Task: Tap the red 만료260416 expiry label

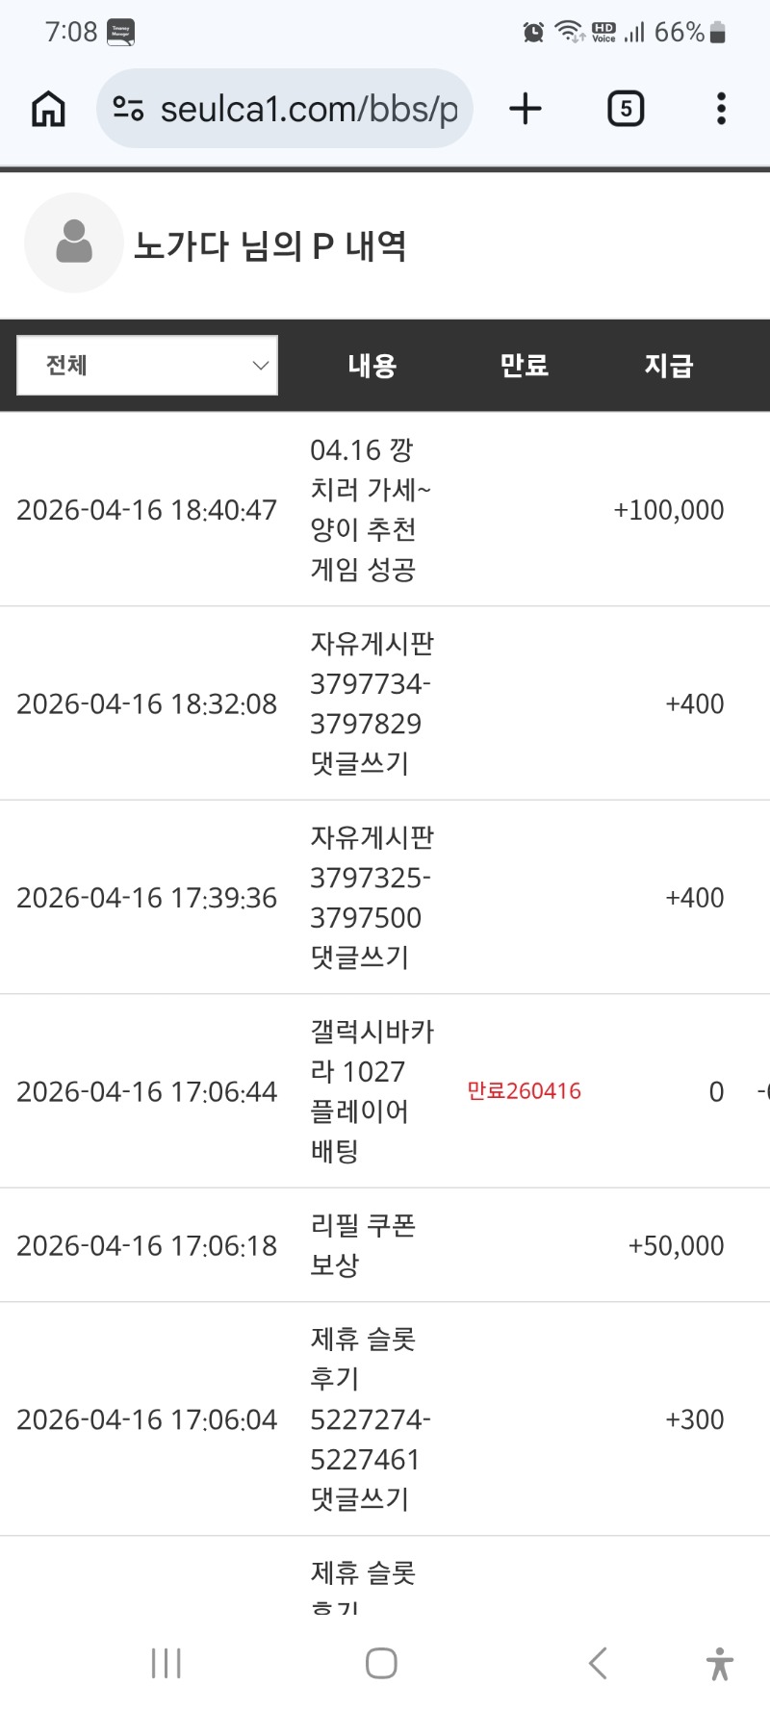Action: pyautogui.click(x=524, y=1091)
